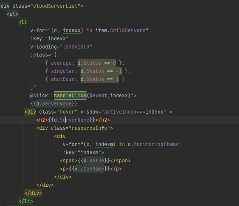Click the handleClick method name
The width and height of the screenshot is (239, 206).
pos(70,96)
